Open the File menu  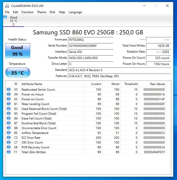[7, 12]
